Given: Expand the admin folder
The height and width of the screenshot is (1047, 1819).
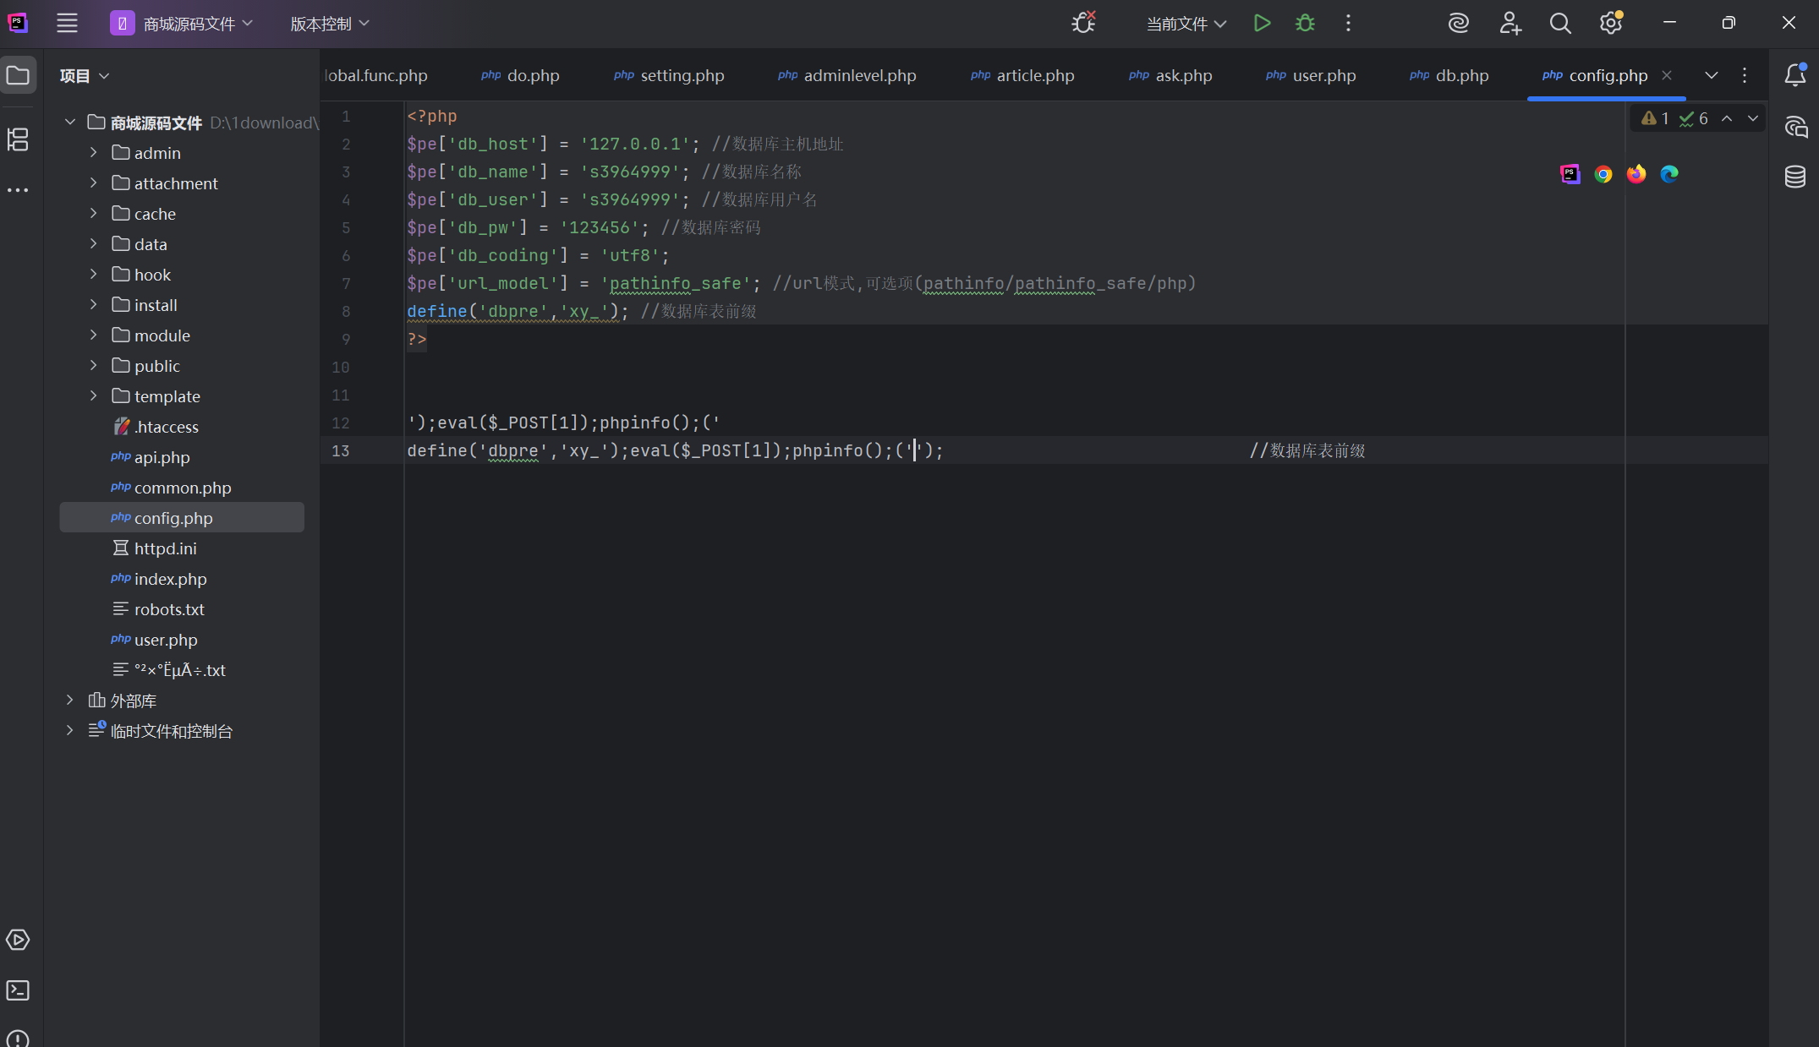Looking at the screenshot, I should point(94,153).
